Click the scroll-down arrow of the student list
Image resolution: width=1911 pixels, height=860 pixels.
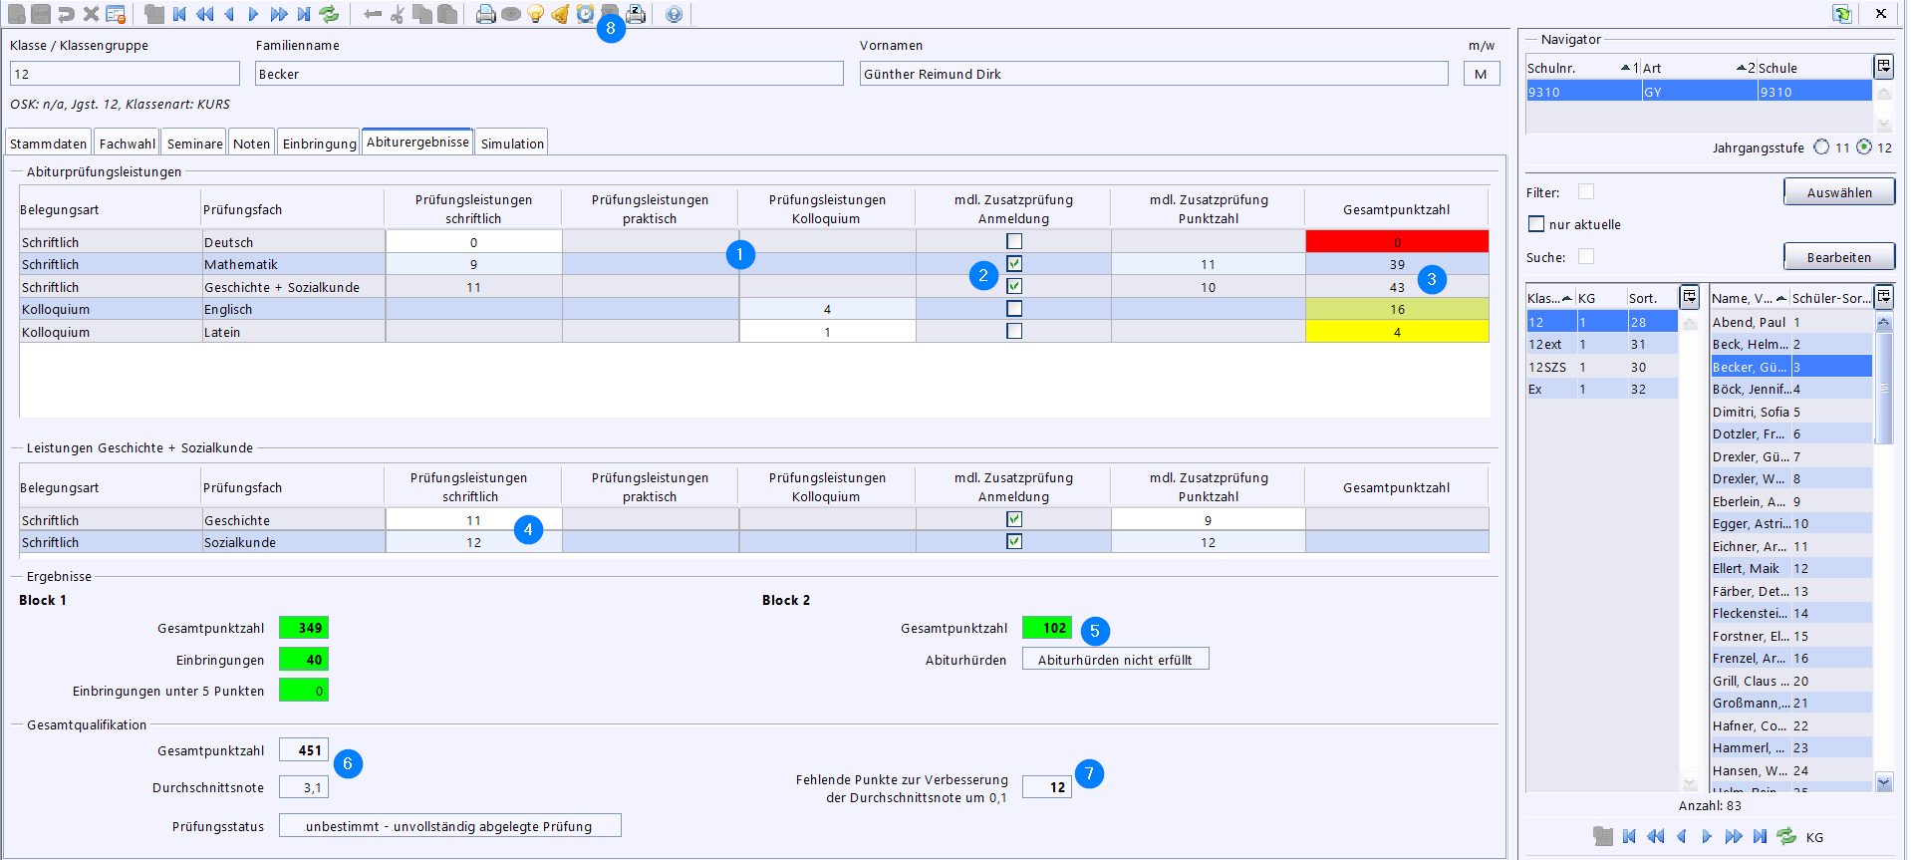click(1883, 782)
